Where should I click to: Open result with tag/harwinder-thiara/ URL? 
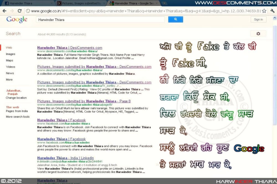coord(94,67)
